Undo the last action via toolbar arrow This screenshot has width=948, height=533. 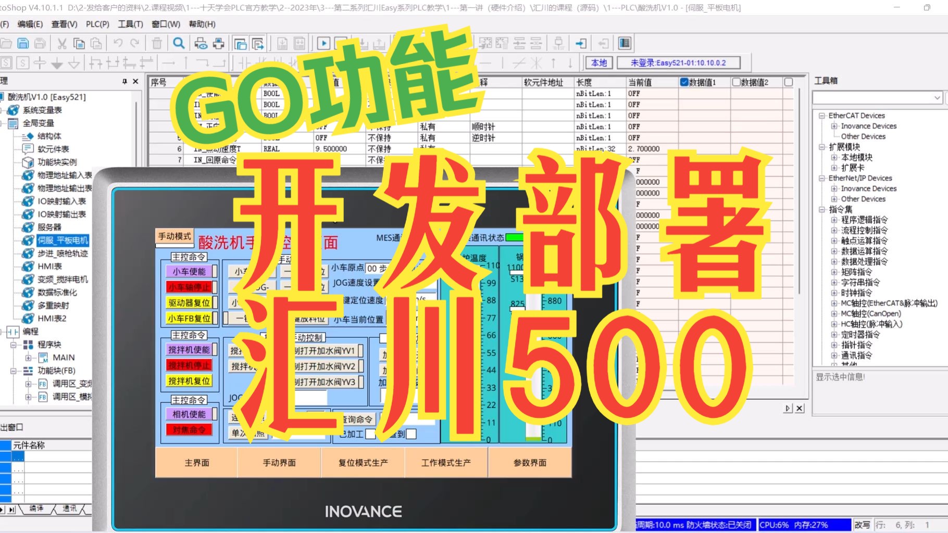118,43
